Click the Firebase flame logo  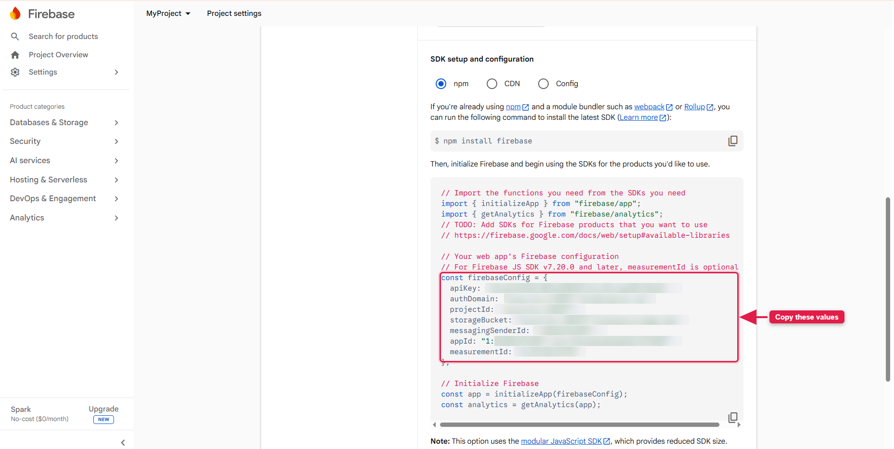15,13
